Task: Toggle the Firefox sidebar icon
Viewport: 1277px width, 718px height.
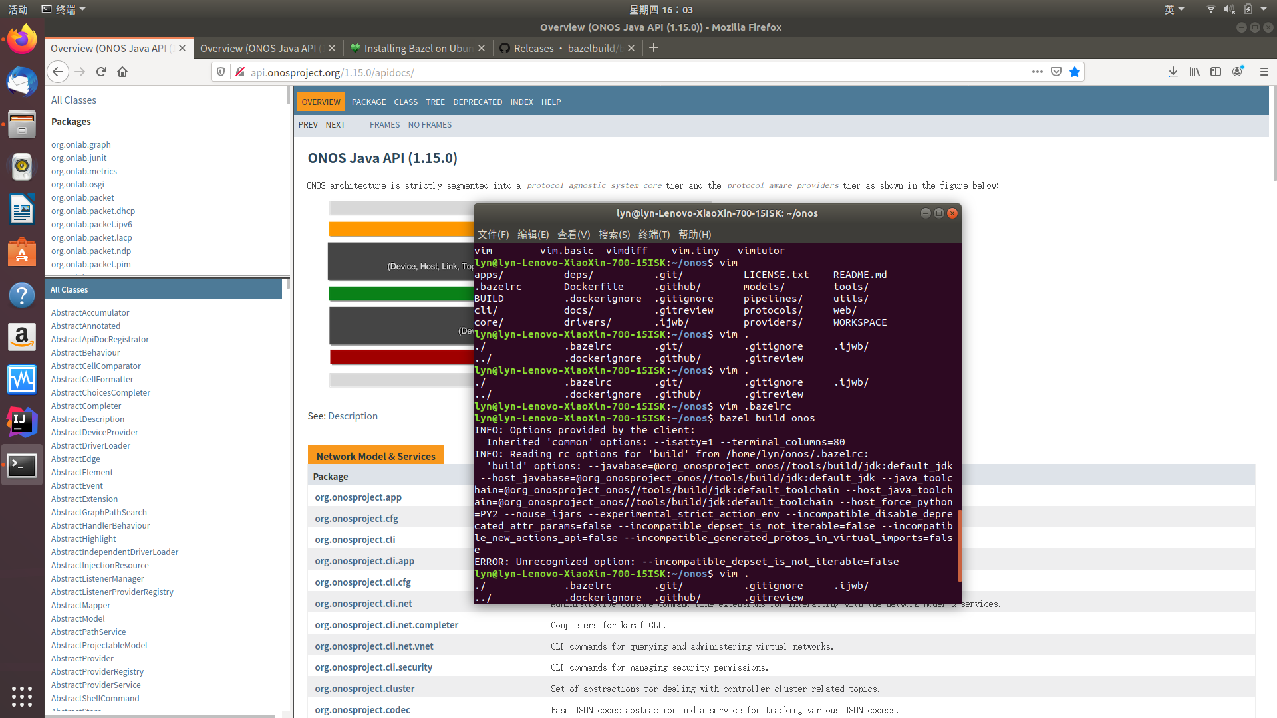Action: 1216,72
